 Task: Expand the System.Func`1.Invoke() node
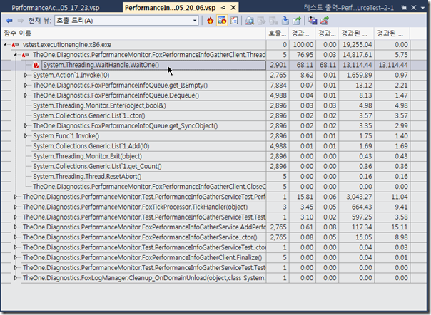click(26, 136)
